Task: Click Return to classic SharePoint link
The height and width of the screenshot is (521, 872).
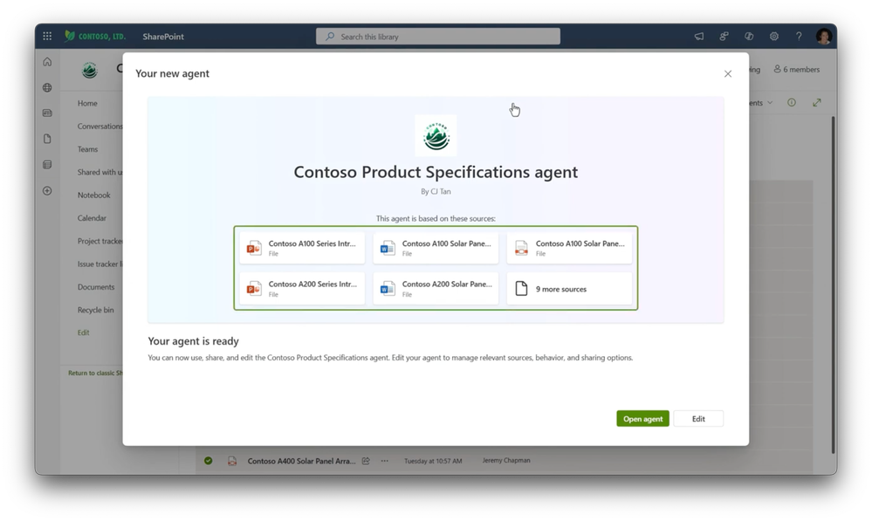Action: 95,374
